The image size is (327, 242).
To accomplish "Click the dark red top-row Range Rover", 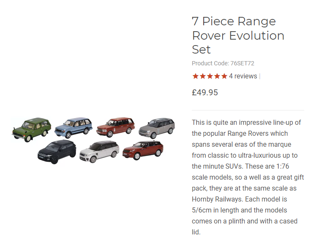I will [x=115, y=127].
